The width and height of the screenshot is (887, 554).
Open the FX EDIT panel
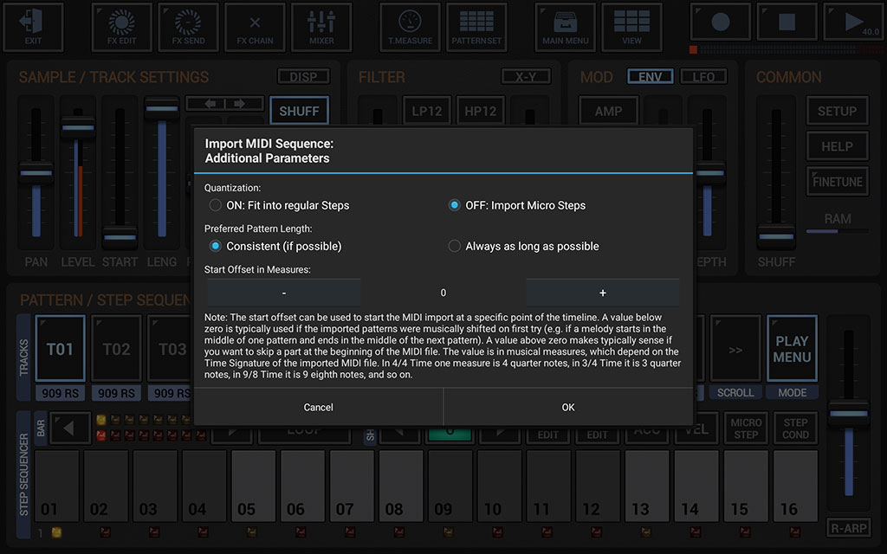[121, 27]
